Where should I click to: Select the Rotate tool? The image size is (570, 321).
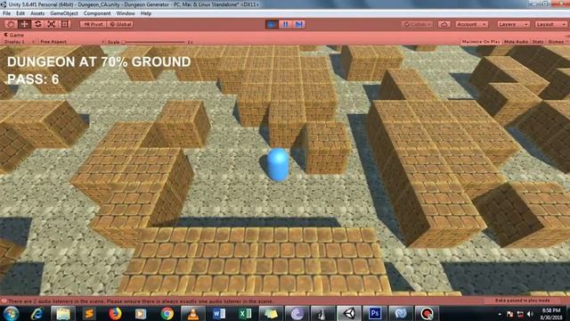coord(37,24)
